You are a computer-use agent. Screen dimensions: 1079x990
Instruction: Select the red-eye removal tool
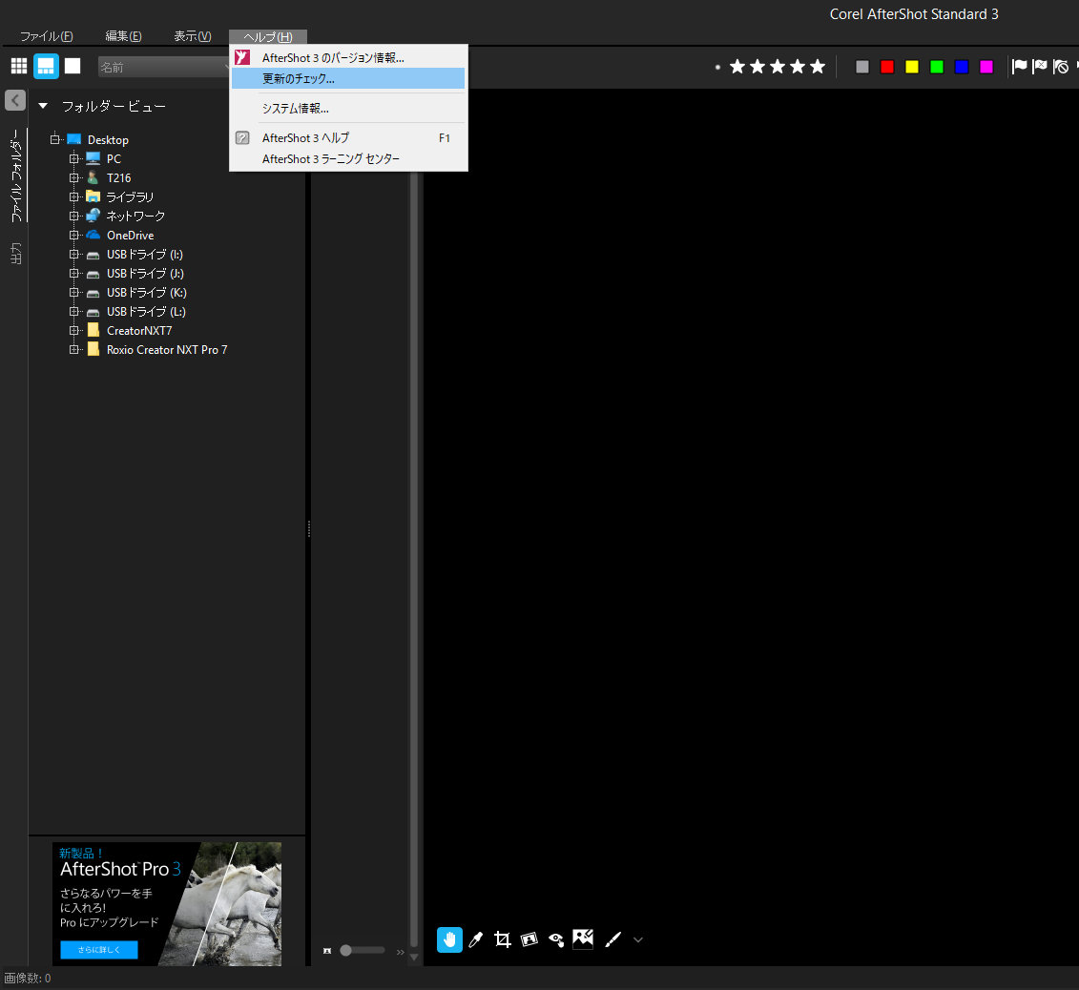click(x=556, y=939)
